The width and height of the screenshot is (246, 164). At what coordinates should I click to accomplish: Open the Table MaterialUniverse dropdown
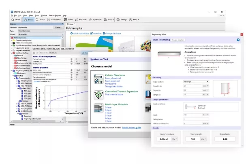click(41, 31)
